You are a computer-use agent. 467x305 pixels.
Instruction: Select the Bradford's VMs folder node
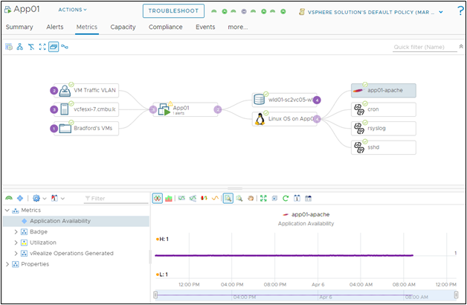coord(86,129)
